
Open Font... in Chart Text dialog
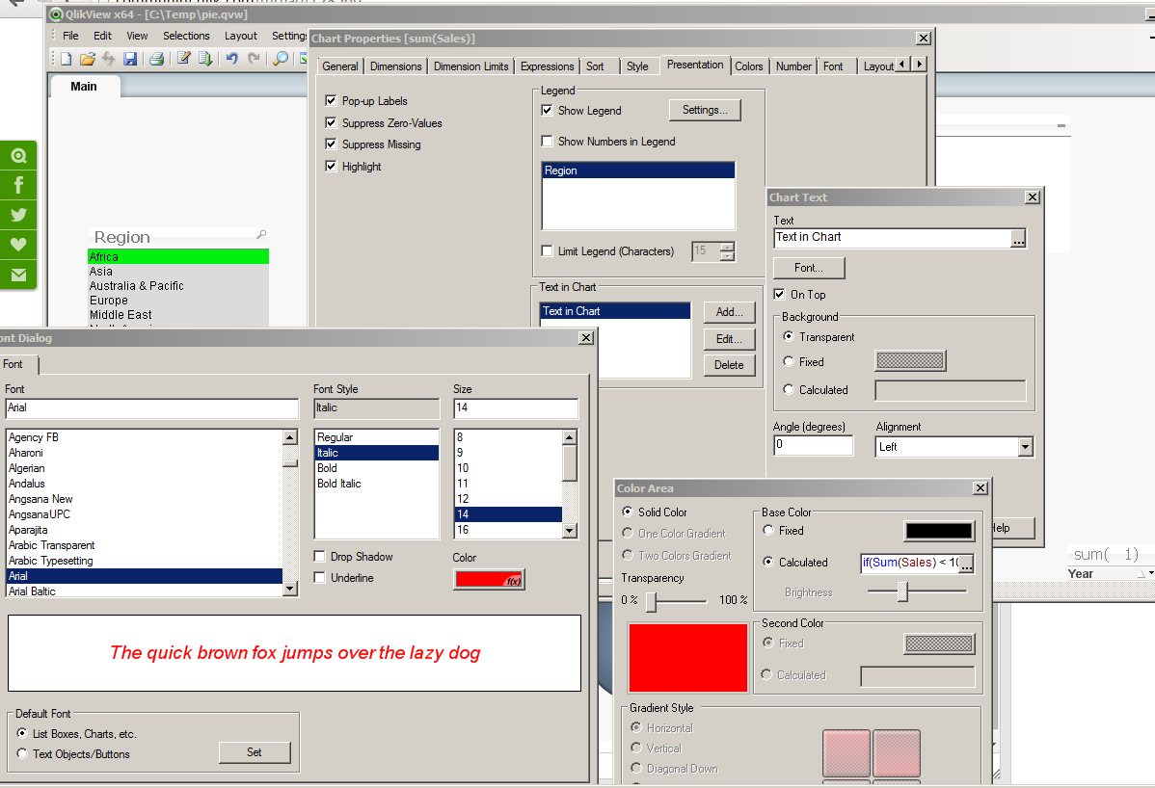(x=809, y=268)
